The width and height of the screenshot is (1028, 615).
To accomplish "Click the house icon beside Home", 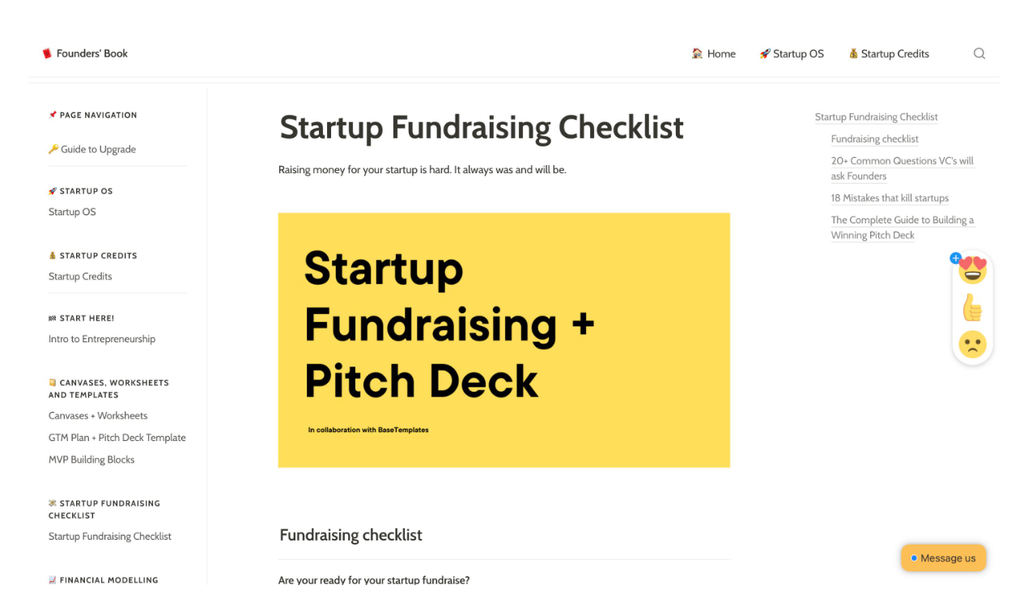I will click(x=697, y=53).
